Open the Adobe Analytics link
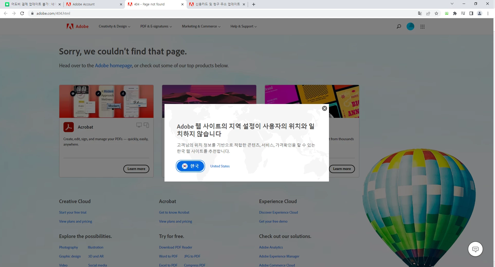 pyautogui.click(x=271, y=247)
